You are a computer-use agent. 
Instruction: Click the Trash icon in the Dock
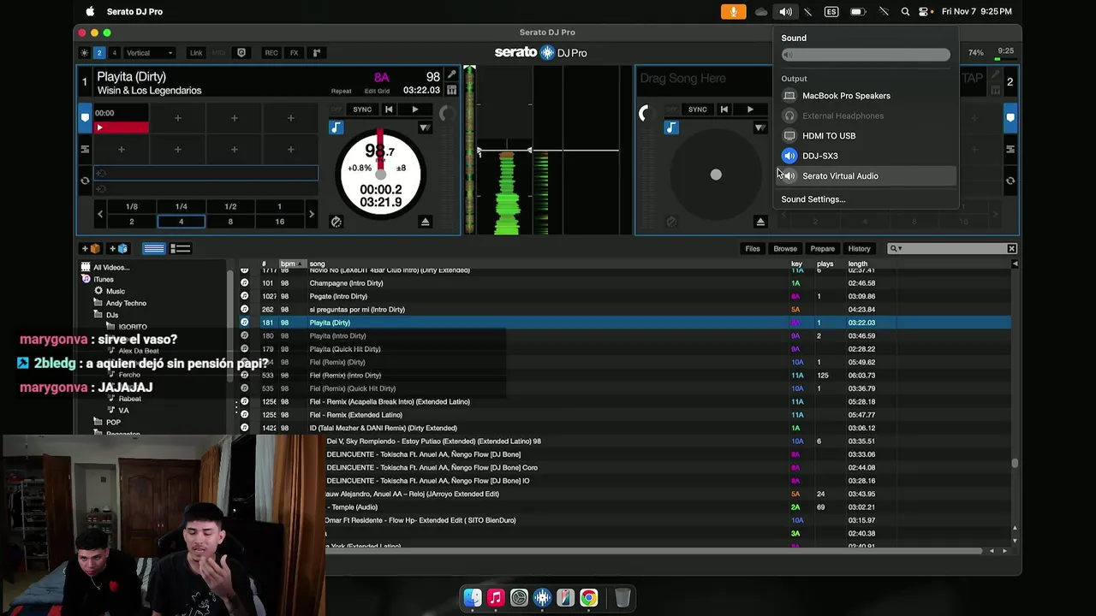622,598
